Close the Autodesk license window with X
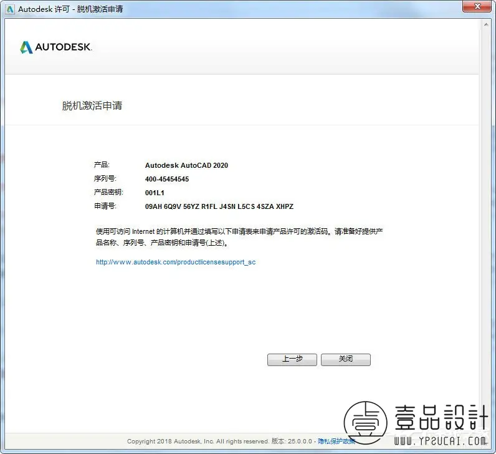The height and width of the screenshot is (454, 496). pyautogui.click(x=477, y=6)
